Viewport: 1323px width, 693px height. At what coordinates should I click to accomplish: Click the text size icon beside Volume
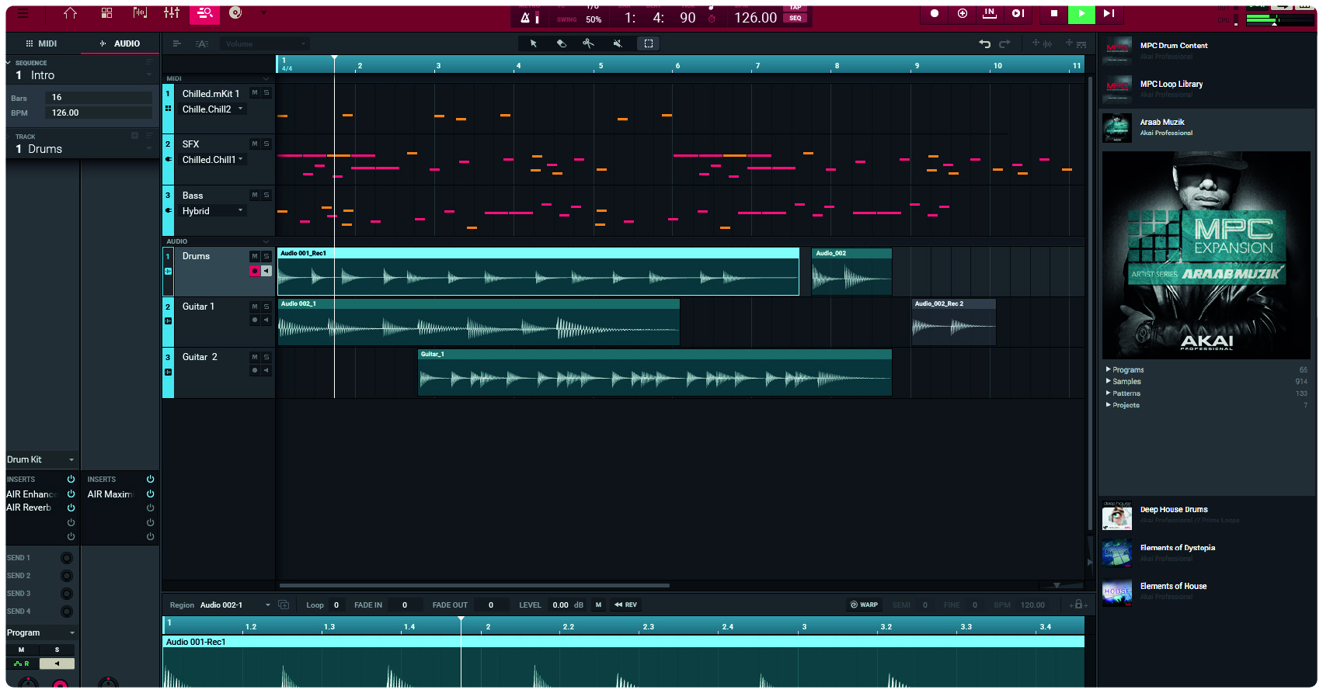click(202, 43)
